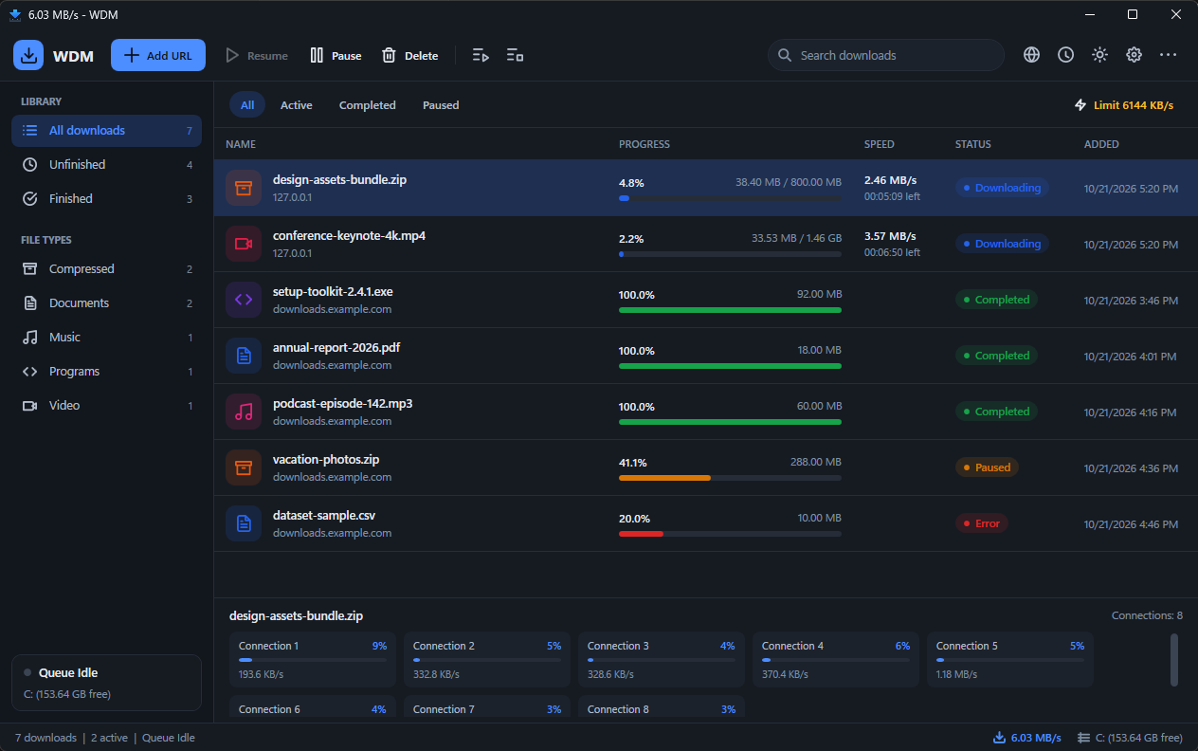Click the Error status badge

[x=981, y=523]
